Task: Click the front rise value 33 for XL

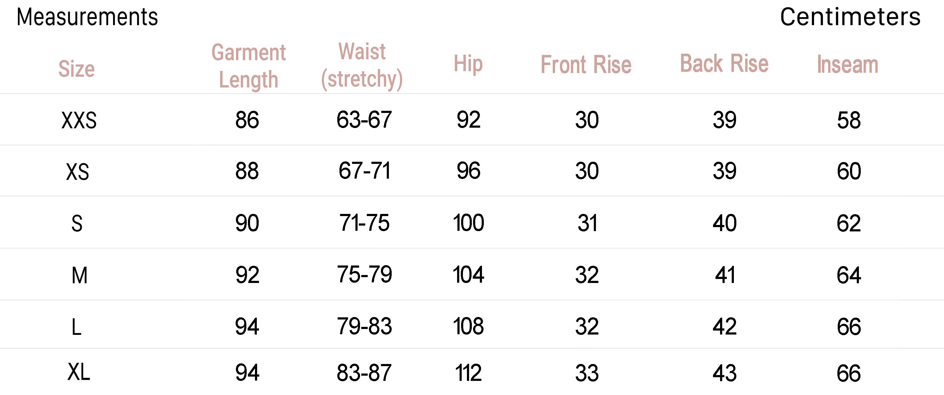Action: 587,373
